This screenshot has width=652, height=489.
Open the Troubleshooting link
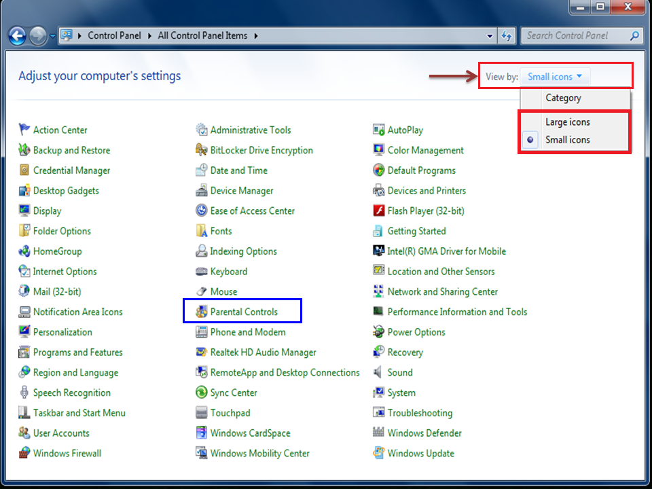pos(420,413)
